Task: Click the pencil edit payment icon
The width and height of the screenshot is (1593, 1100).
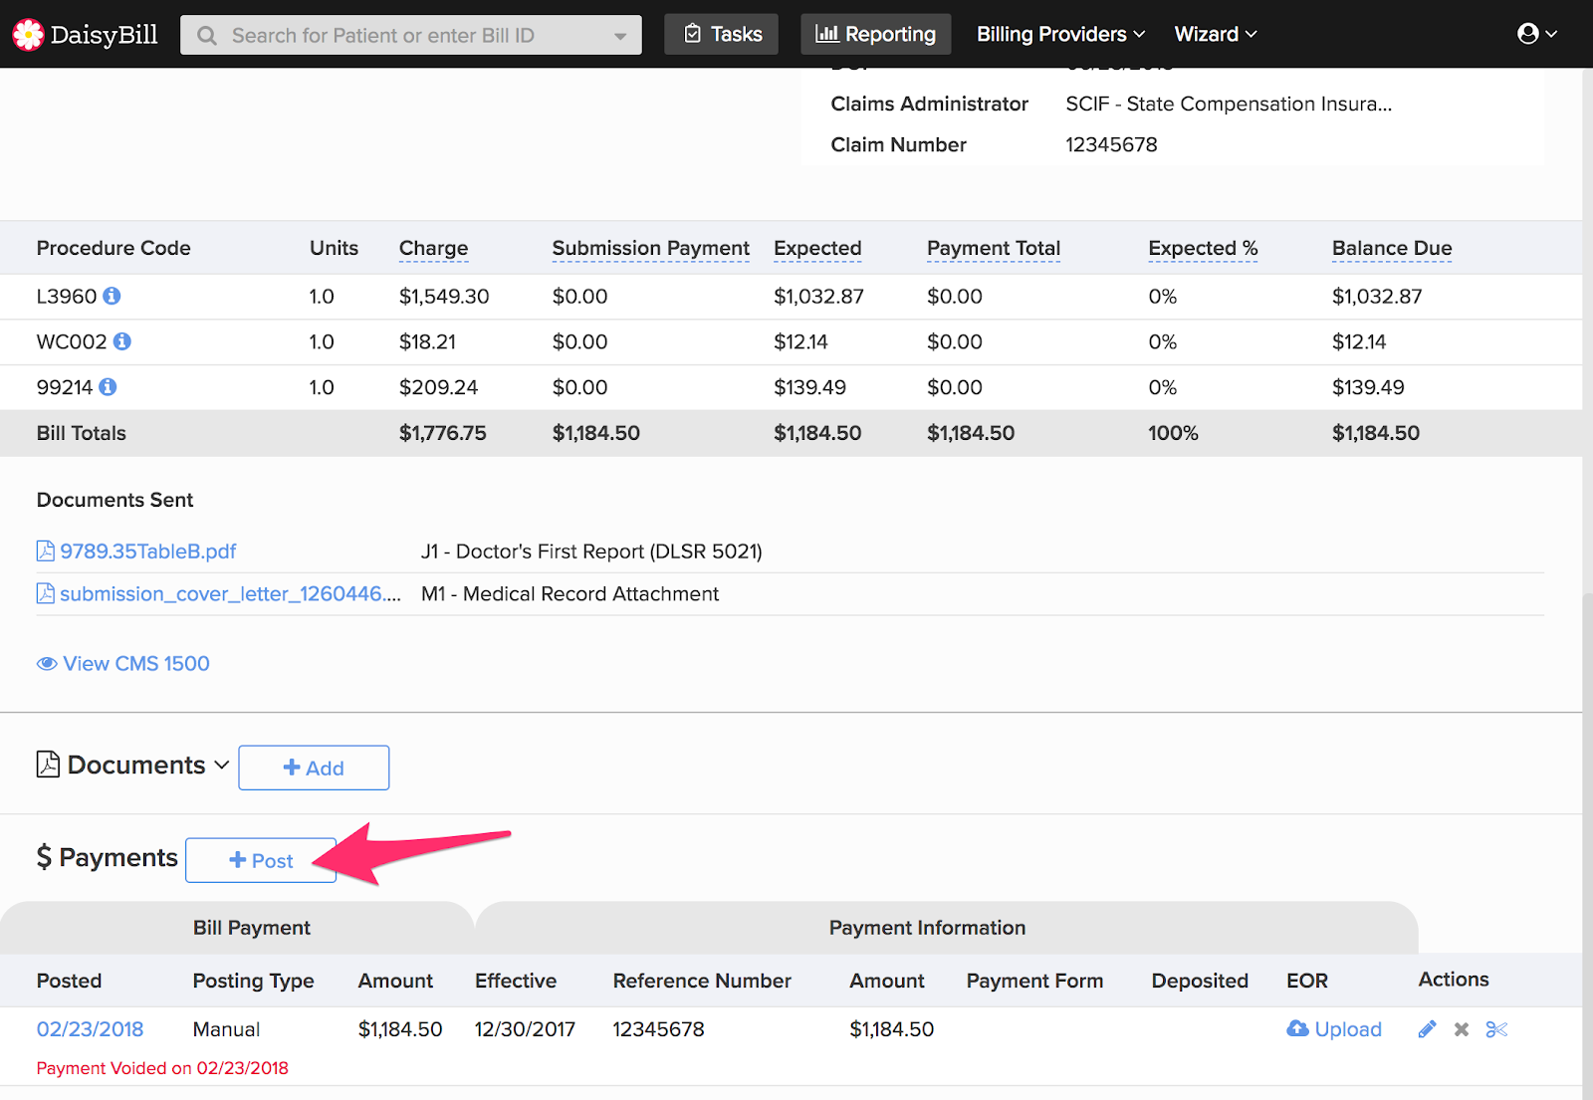Action: click(x=1427, y=1029)
